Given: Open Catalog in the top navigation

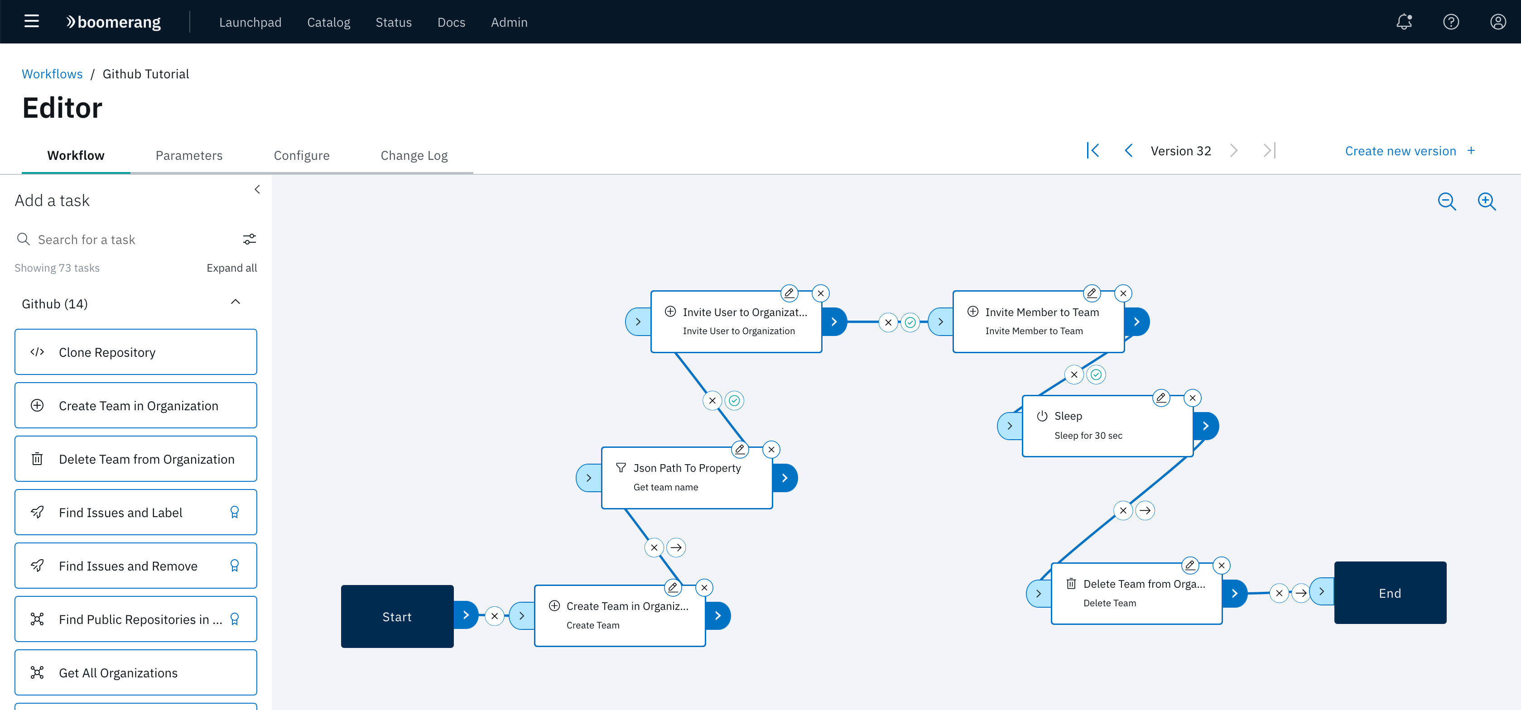Looking at the screenshot, I should pyautogui.click(x=328, y=22).
